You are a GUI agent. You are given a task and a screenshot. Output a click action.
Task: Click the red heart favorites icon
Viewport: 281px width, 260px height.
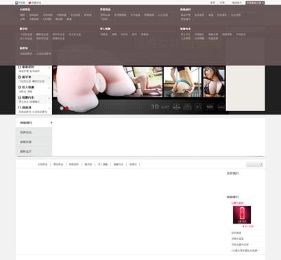click(29, 3)
